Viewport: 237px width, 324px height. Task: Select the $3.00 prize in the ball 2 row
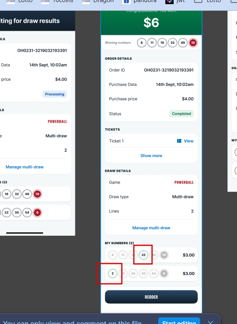coord(189,273)
